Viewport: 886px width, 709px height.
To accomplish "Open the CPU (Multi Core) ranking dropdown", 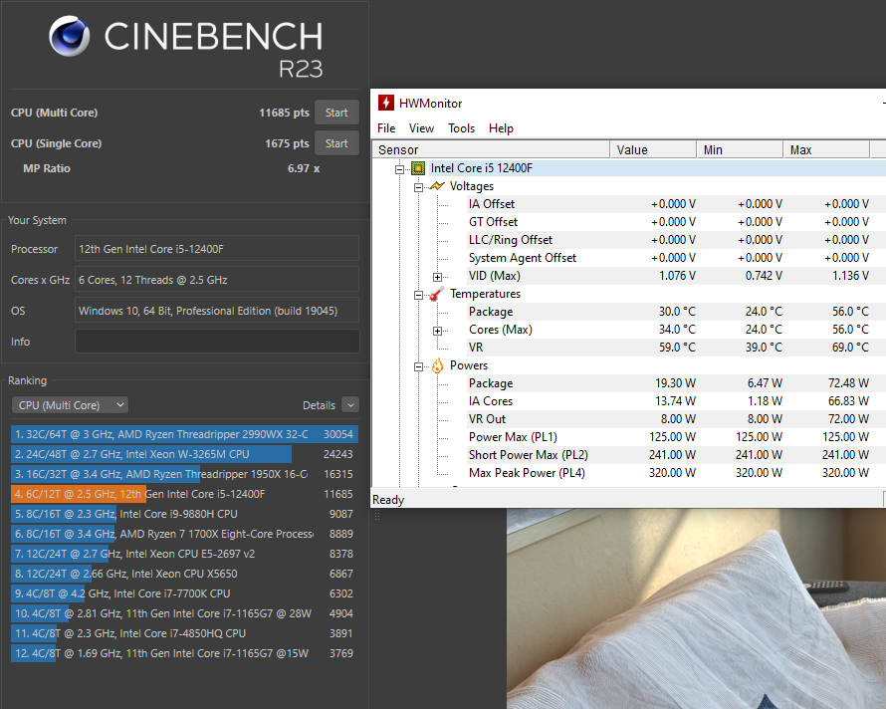I will click(x=70, y=405).
